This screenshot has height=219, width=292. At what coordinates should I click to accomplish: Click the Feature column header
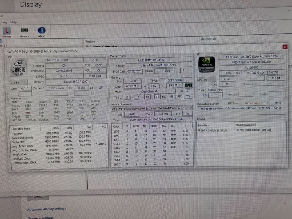90,41
